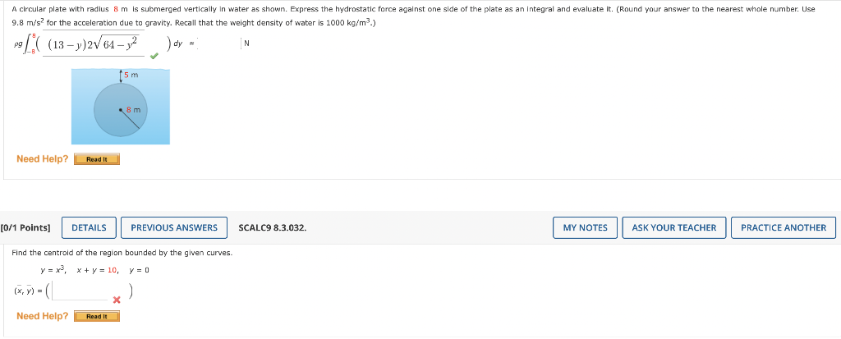
Task: Click the red X mark beside centroid answer
Action: (117, 300)
